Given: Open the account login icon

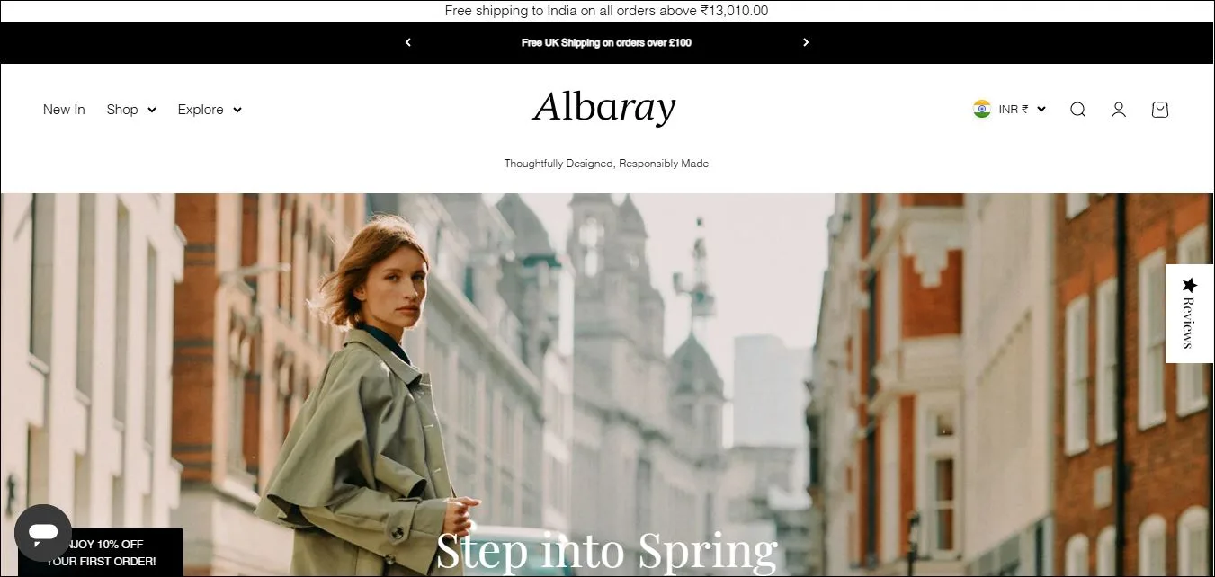Looking at the screenshot, I should 1119,110.
